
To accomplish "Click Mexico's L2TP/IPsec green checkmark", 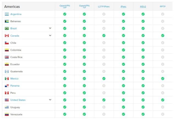I will click(x=104, y=79).
